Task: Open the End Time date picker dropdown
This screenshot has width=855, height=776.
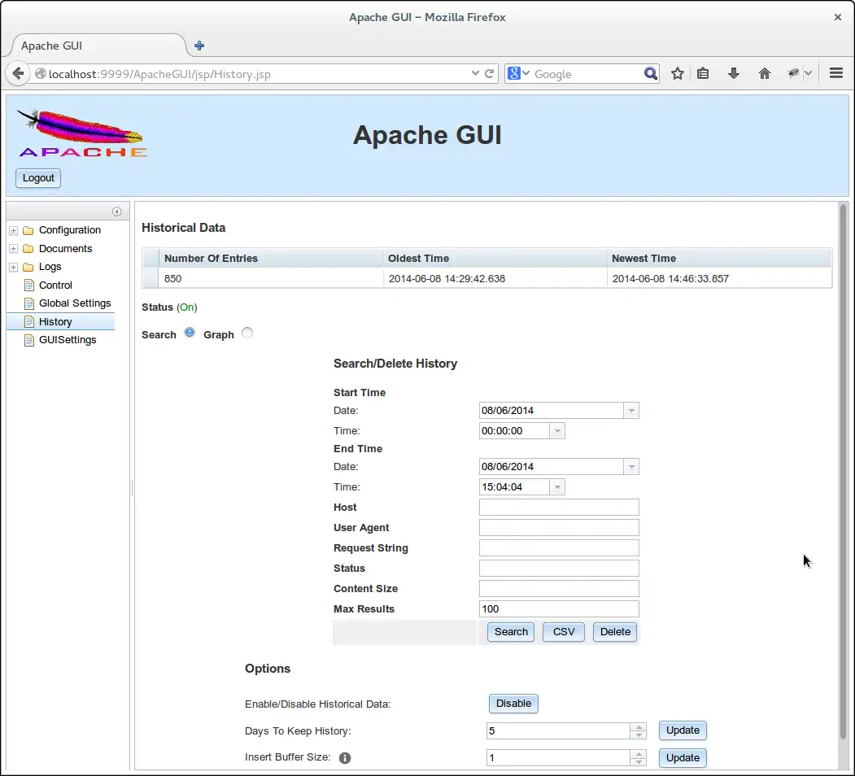Action: click(631, 467)
